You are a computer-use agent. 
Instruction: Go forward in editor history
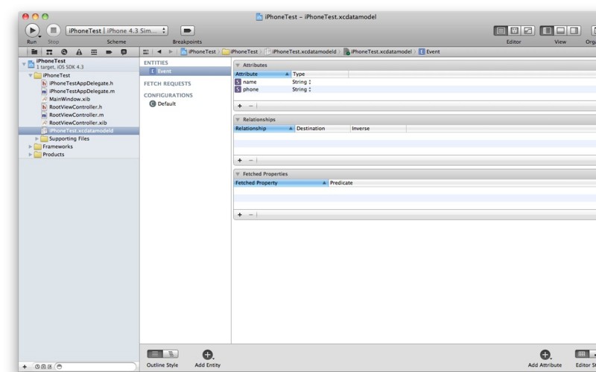[171, 52]
